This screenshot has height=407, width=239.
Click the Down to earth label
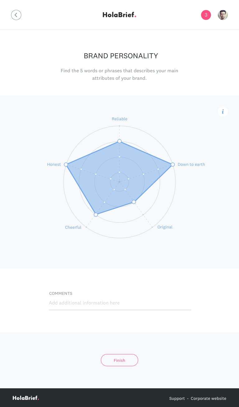coord(191,165)
